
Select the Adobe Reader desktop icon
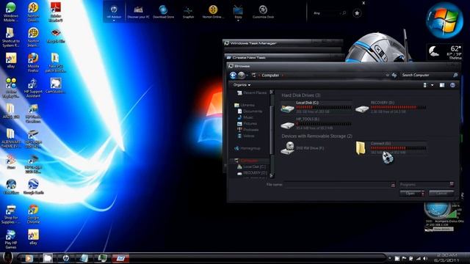pyautogui.click(x=56, y=12)
